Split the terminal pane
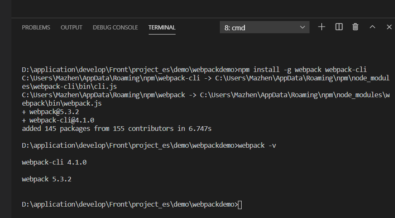The image size is (395, 218). (339, 27)
